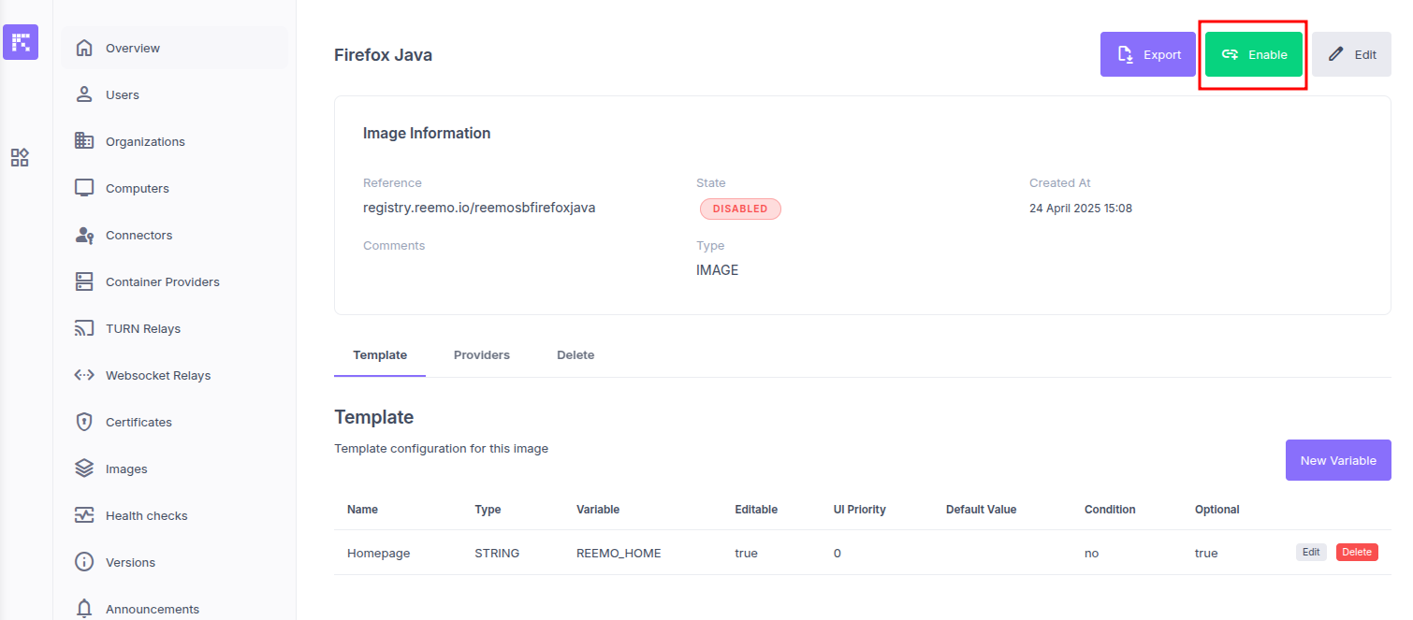Click the TURN Relays cast icon
This screenshot has width=1413, height=620.
[84, 328]
